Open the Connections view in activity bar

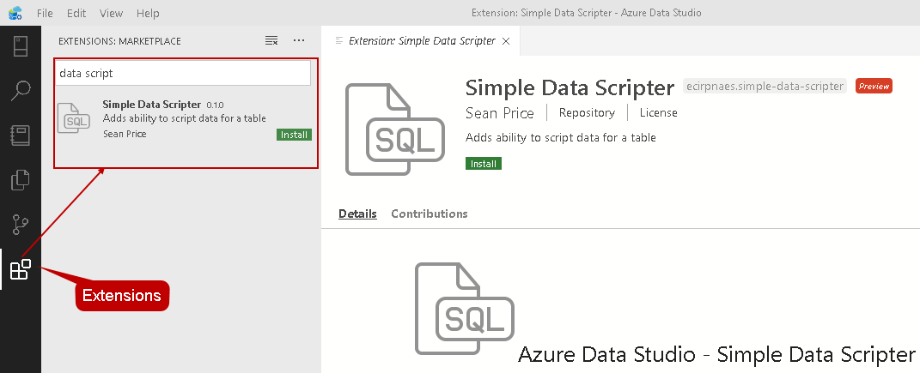(x=20, y=45)
